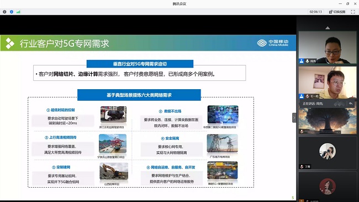This screenshot has height=202, width=359.
Task: Click the blue user icon on second video
Action: 302,96
